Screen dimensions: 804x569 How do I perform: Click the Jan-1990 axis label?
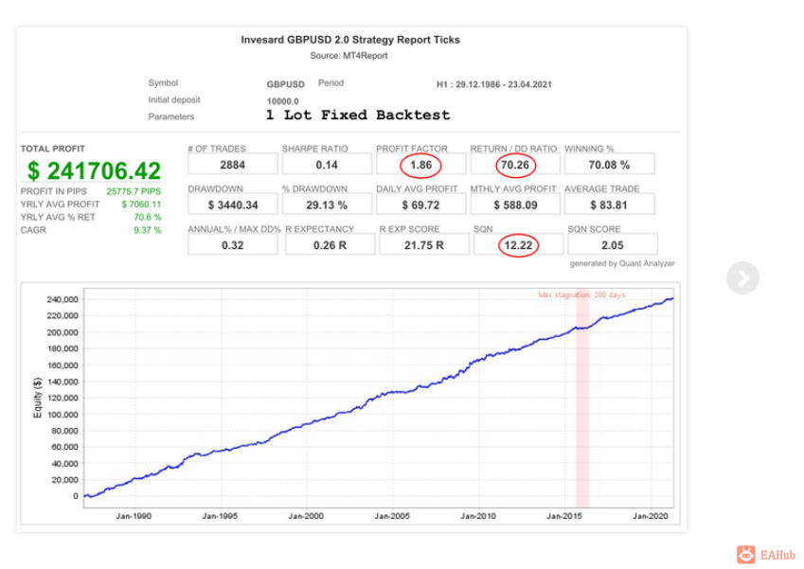[134, 516]
